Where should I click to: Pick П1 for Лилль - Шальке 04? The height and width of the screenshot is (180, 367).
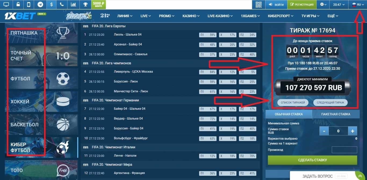click(x=208, y=35)
